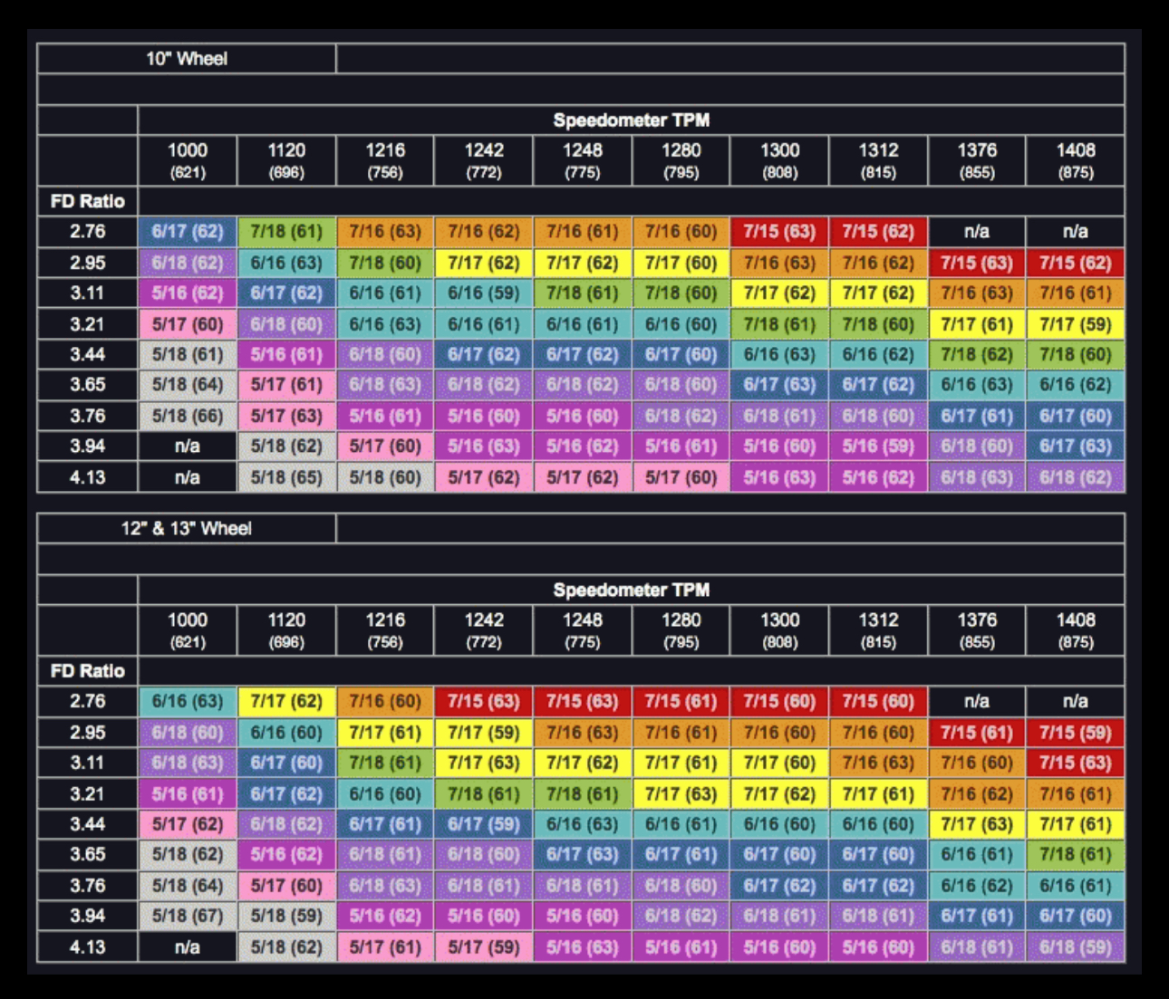Click FD Ratio label in 10" Wheel table

88,201
